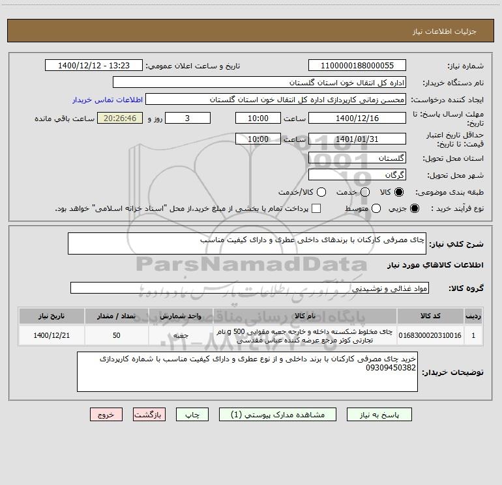Click the announcement date field 1400/12/12 - 13:23
Image resolution: width=502 pixels, height=485 pixels.
pyautogui.click(x=94, y=66)
